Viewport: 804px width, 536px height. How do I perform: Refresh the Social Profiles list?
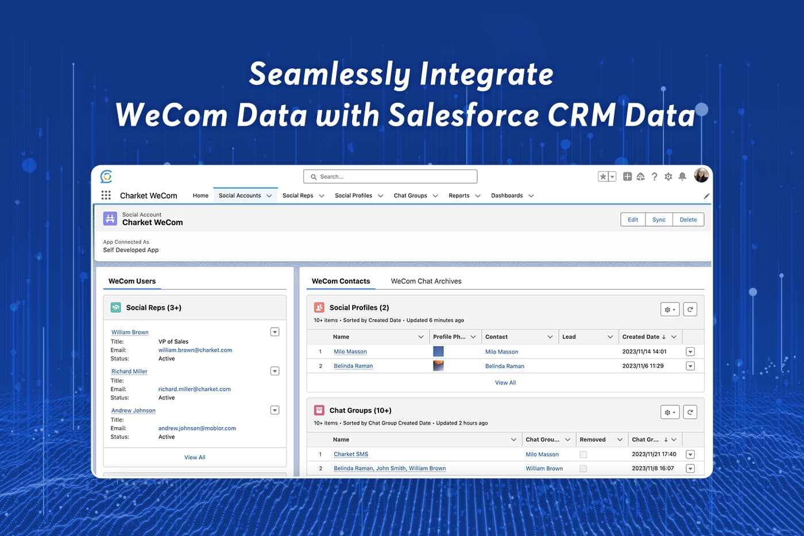click(690, 309)
